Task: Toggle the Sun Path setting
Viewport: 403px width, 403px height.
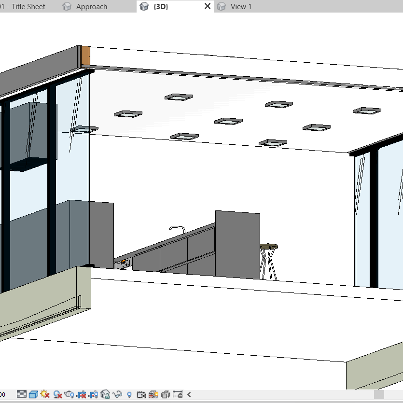Action: click(x=45, y=394)
